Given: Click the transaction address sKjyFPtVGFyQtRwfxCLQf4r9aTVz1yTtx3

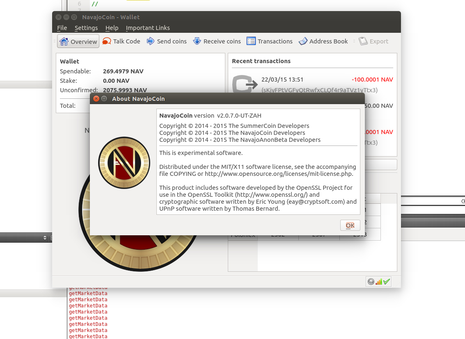Looking at the screenshot, I should pyautogui.click(x=319, y=90).
